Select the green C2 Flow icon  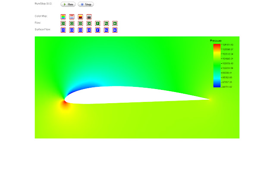tap(72, 23)
